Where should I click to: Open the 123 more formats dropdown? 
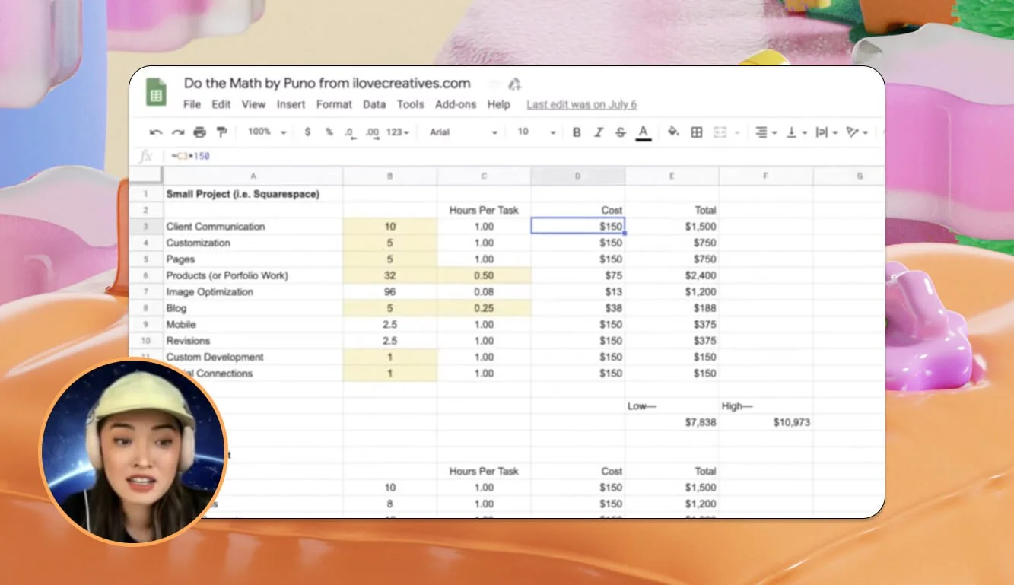(x=397, y=132)
